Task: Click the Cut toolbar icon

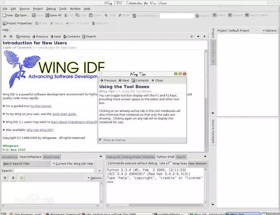Action: 69,15
